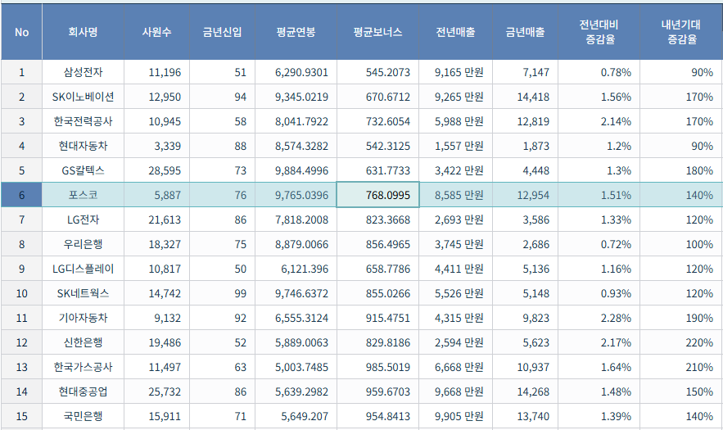Click the 823.3668 bonus cell

[x=377, y=220]
